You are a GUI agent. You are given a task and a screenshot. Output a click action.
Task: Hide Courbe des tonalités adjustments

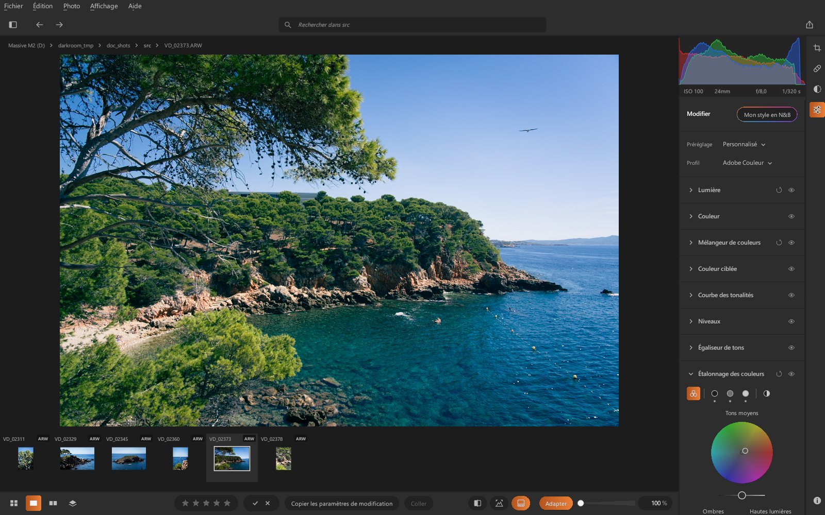(x=791, y=295)
